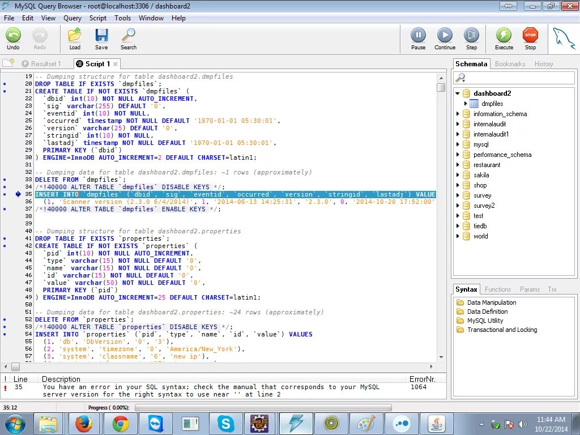Execute the script with the lightning icon

(x=504, y=36)
